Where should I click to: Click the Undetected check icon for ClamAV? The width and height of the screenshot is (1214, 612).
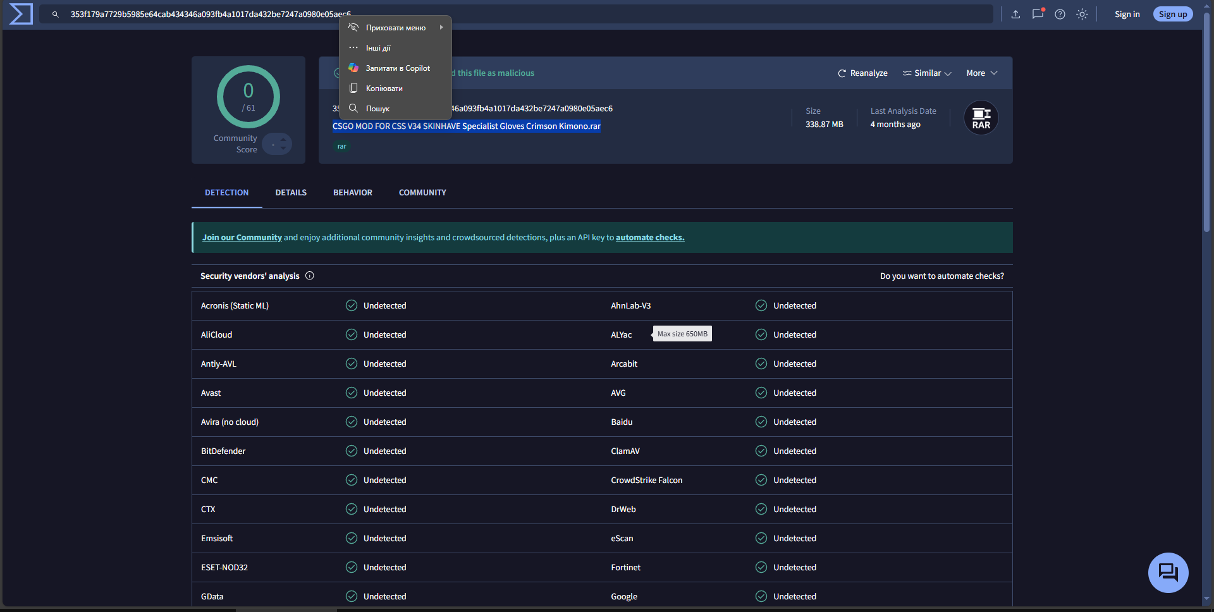[x=761, y=451]
